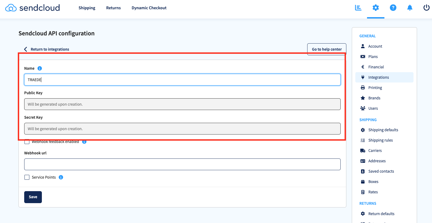Open the Returns menu

113,8
